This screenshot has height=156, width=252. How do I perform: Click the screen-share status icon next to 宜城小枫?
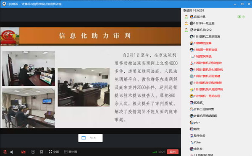[x=241, y=17]
